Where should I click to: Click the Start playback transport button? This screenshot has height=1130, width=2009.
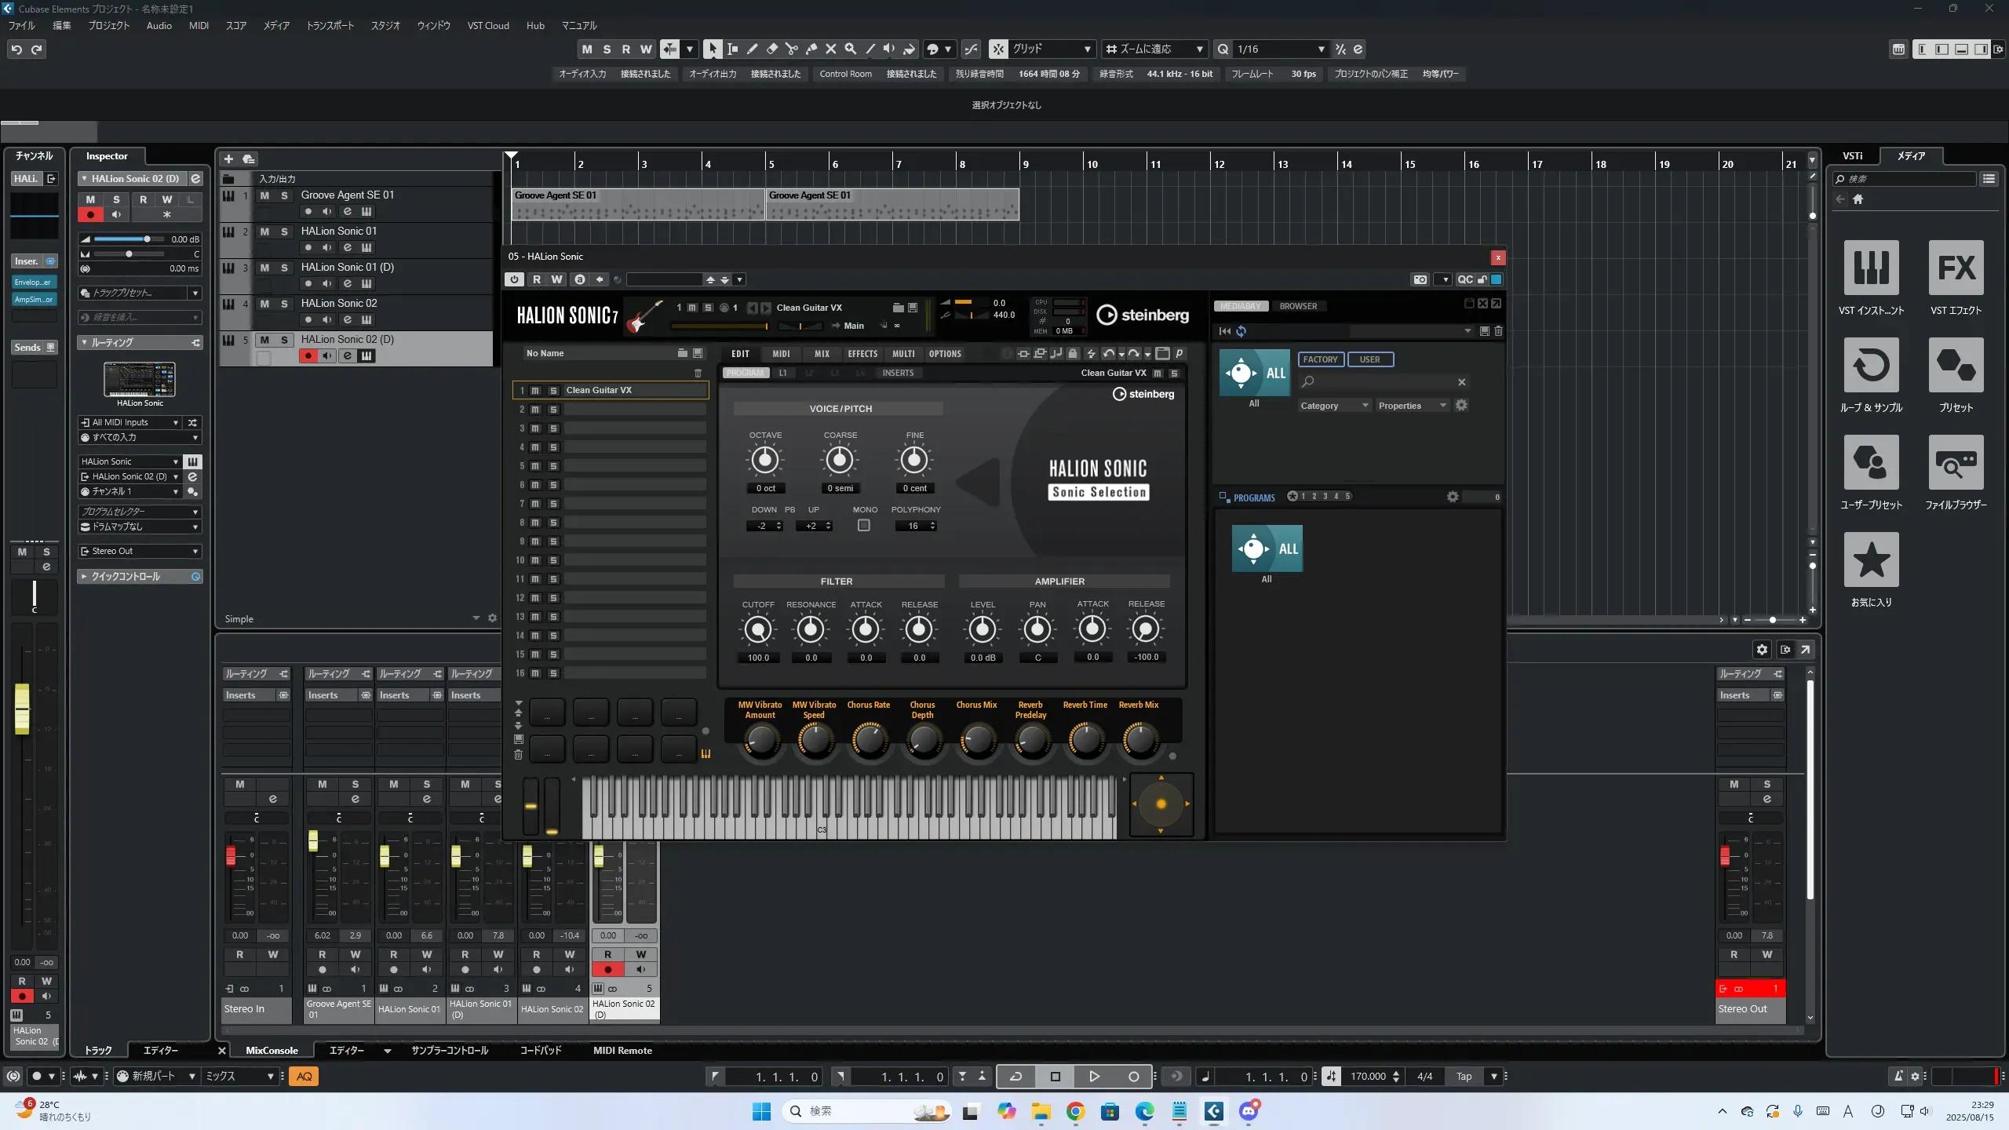[1094, 1077]
